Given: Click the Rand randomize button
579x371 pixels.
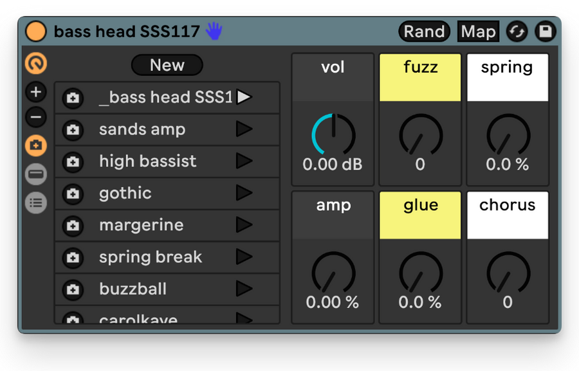Looking at the screenshot, I should pyautogui.click(x=424, y=32).
